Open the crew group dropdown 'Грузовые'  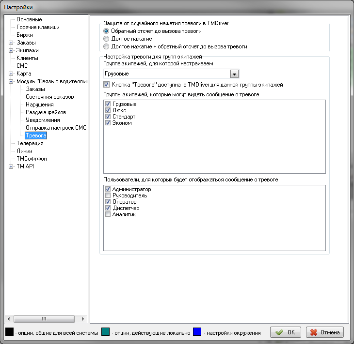[x=235, y=74]
